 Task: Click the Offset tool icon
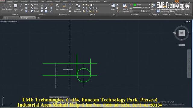tap(52, 11)
